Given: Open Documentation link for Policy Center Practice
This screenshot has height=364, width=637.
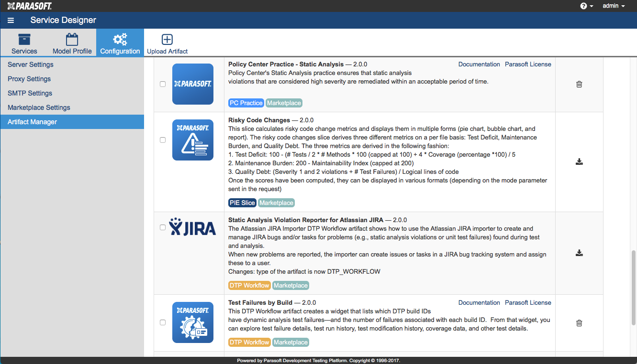Looking at the screenshot, I should point(479,64).
